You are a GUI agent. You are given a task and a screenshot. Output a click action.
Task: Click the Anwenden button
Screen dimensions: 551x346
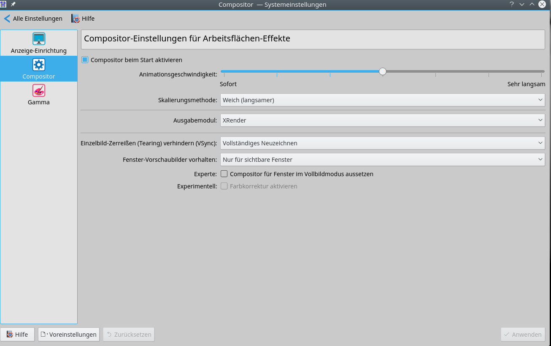[x=523, y=335]
